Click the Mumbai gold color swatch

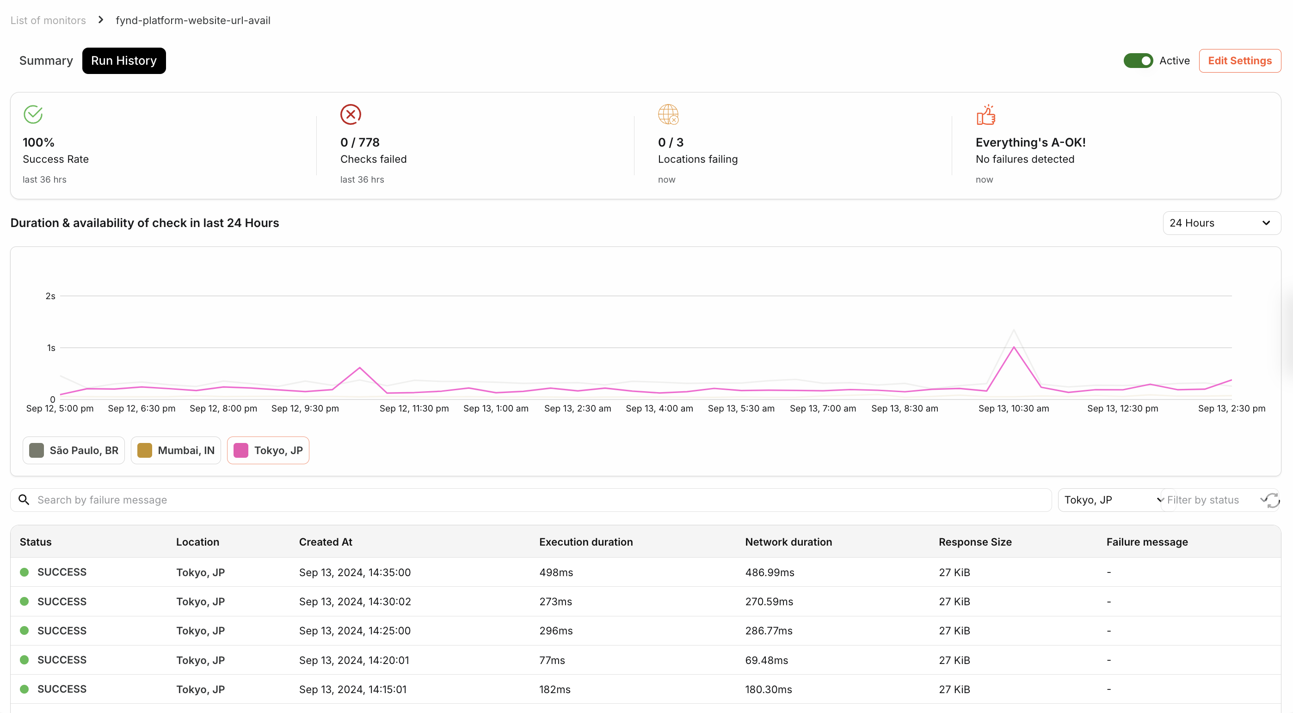pyautogui.click(x=145, y=450)
